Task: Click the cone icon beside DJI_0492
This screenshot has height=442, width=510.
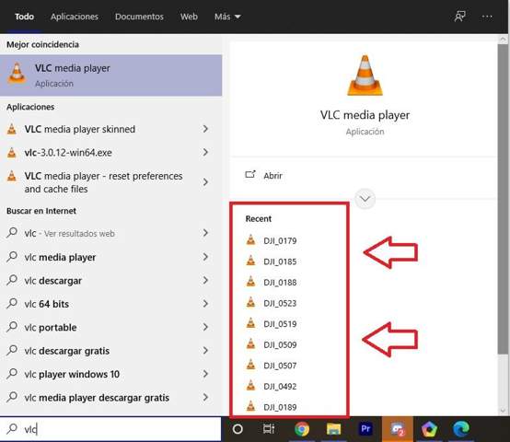Action: (x=250, y=386)
